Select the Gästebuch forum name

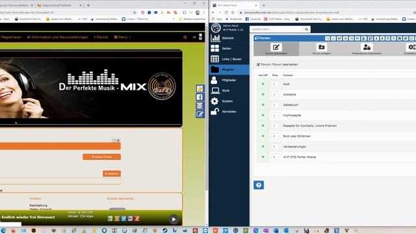click(x=291, y=105)
